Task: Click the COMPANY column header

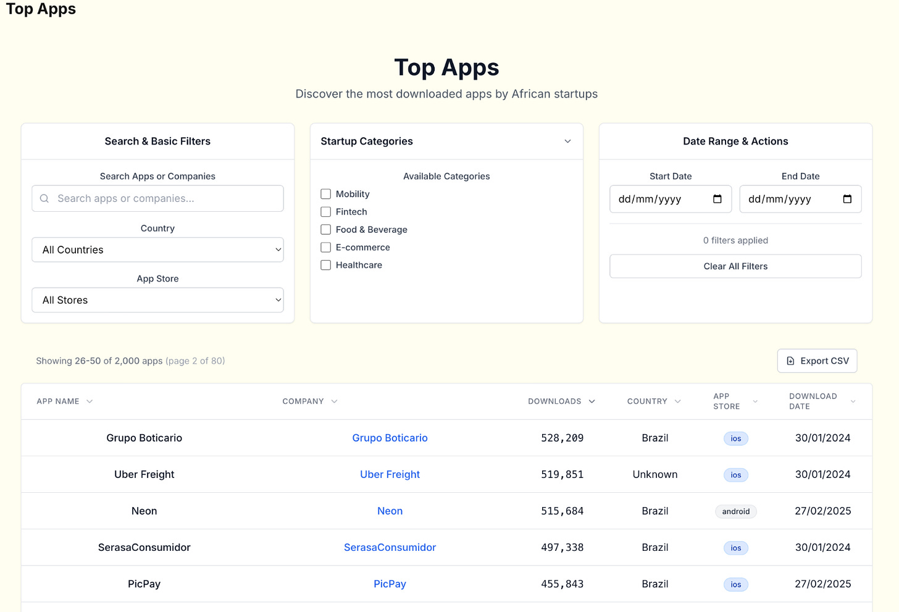Action: click(x=303, y=401)
